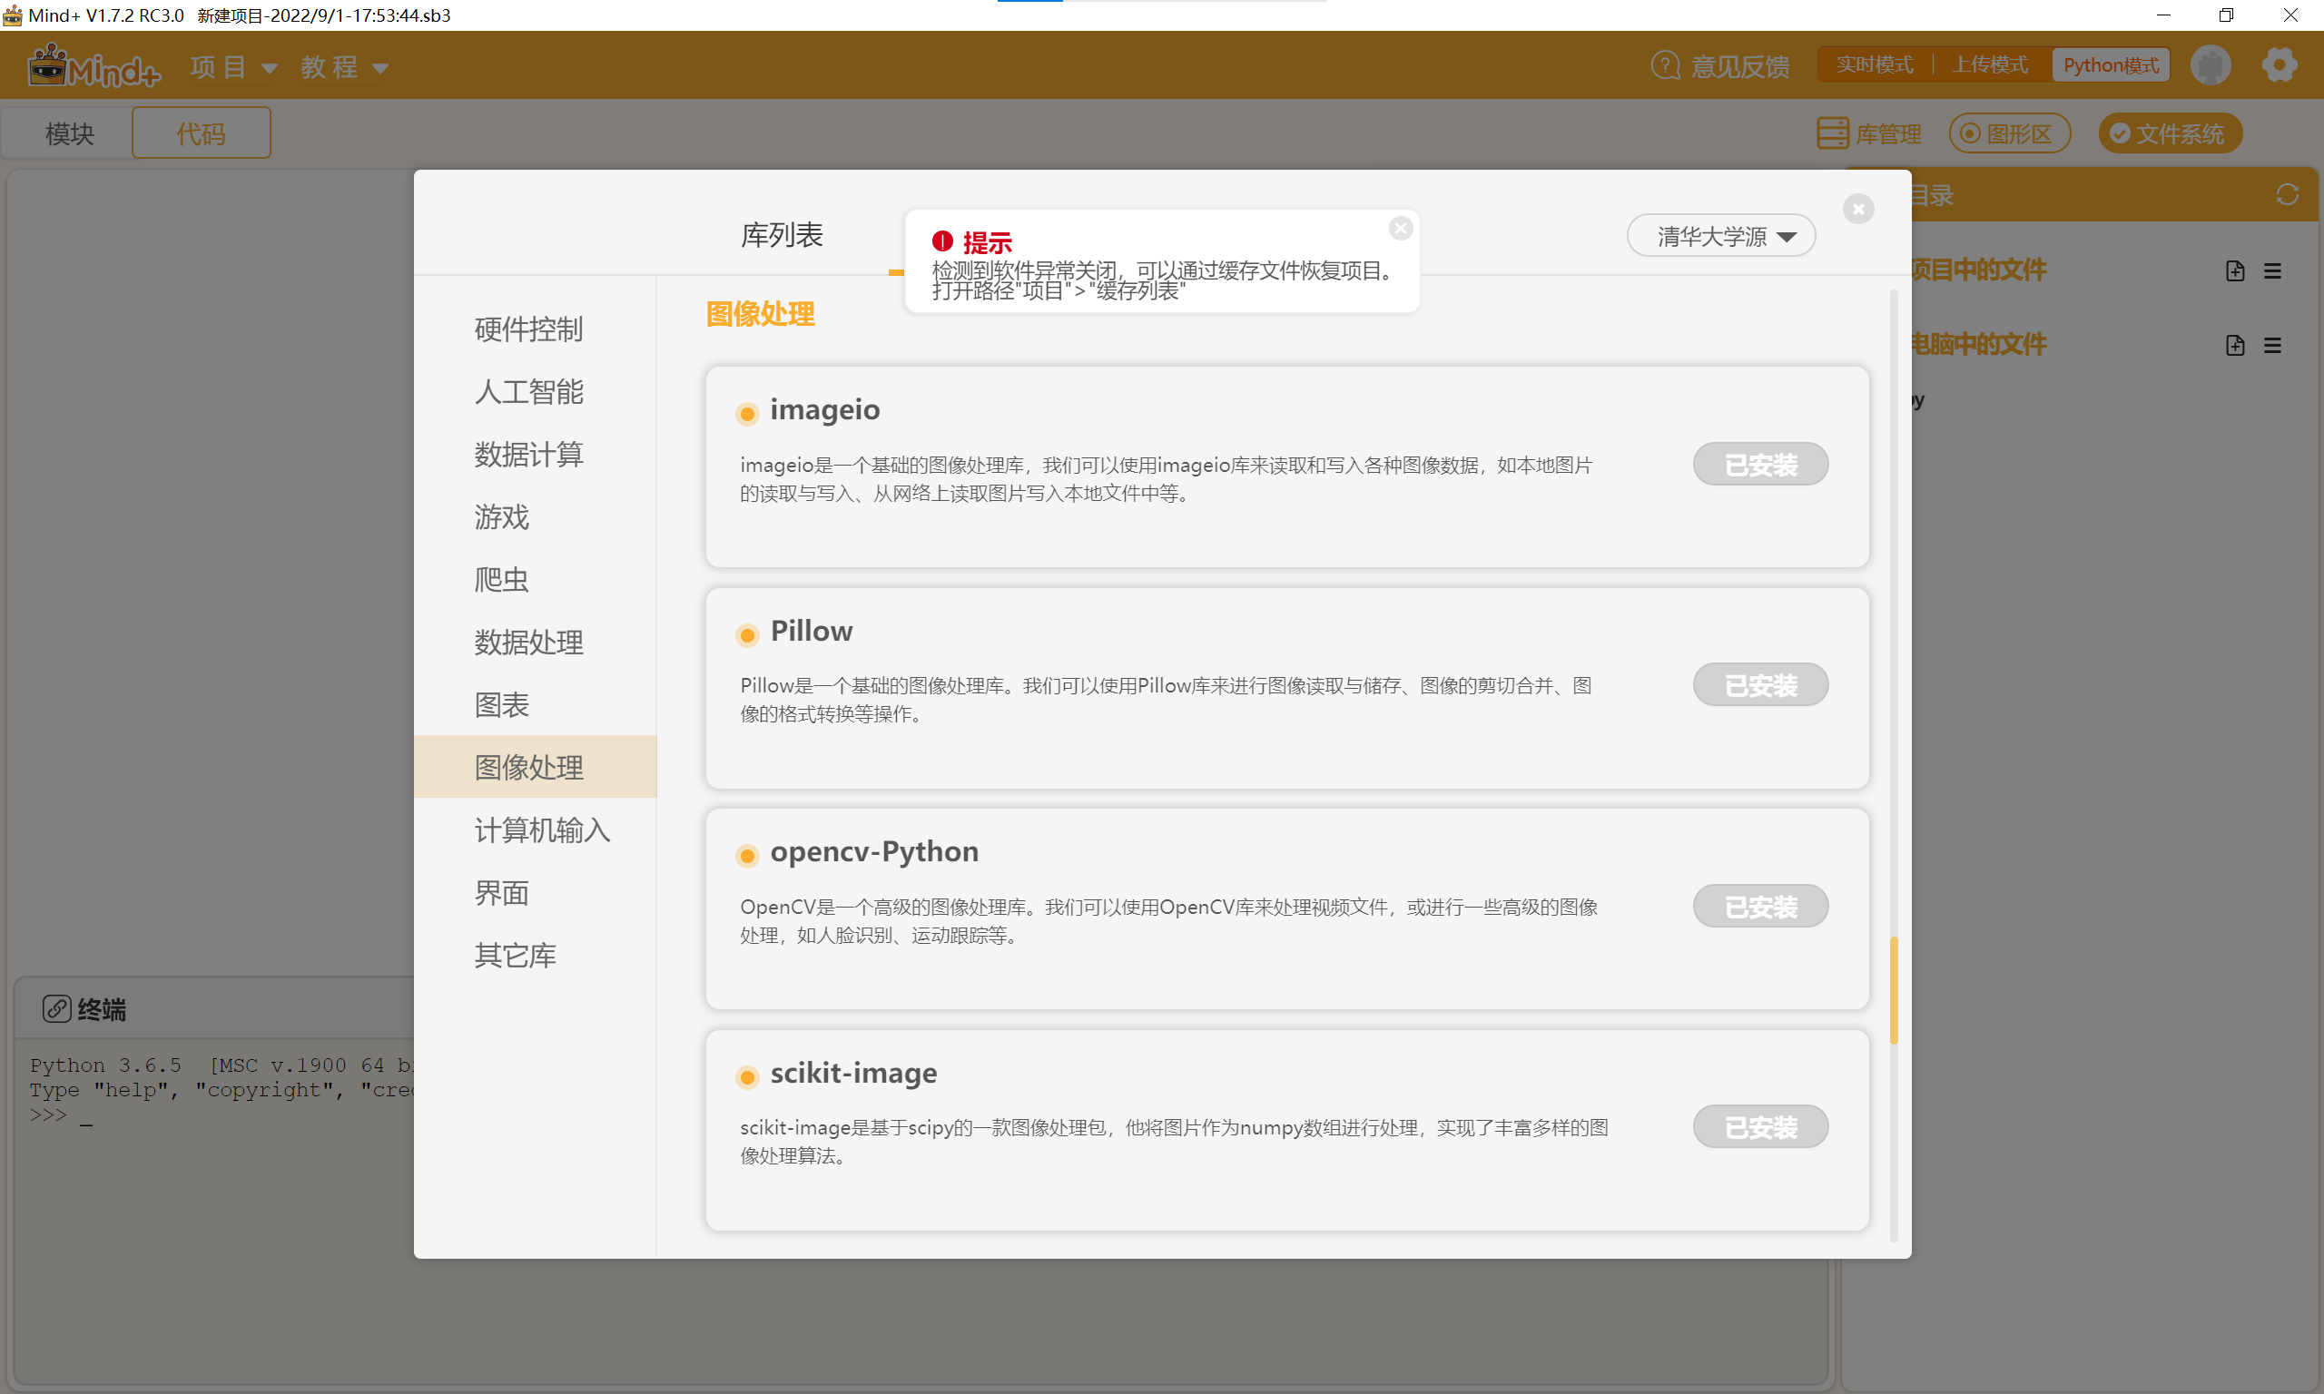Select the 其它库 category

(x=515, y=956)
